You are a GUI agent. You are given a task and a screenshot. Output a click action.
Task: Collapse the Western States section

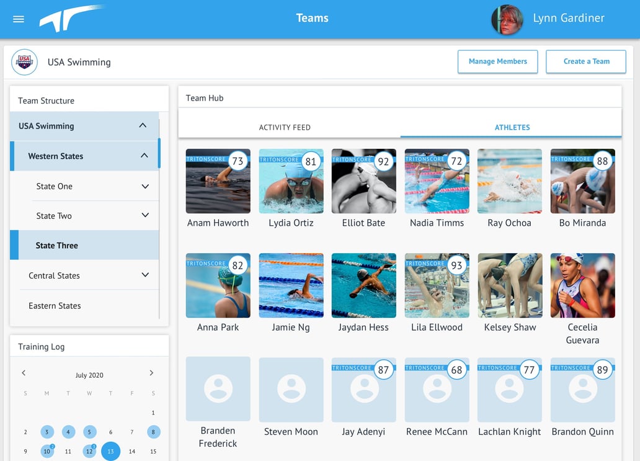pos(144,156)
